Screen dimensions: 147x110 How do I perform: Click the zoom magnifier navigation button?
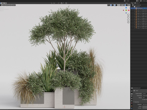click(x=128, y=15)
